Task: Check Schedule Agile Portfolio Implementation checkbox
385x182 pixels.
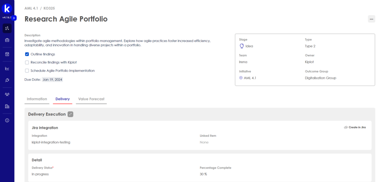Action: tap(27, 71)
